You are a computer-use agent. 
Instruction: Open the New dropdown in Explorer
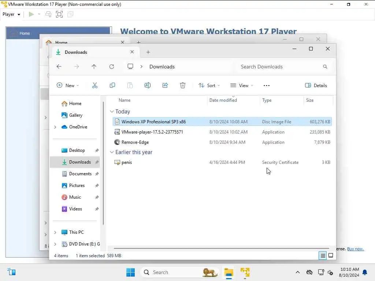click(68, 85)
